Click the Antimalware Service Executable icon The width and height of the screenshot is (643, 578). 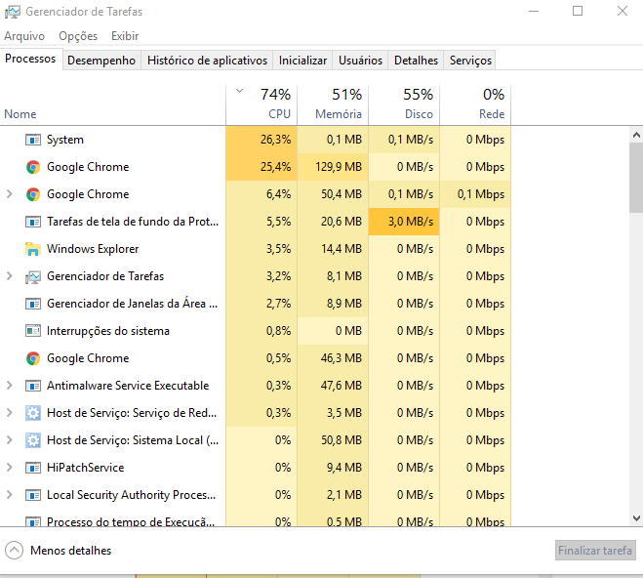33,386
